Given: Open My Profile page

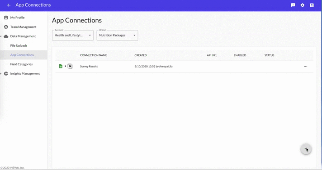Looking at the screenshot, I should [17, 18].
